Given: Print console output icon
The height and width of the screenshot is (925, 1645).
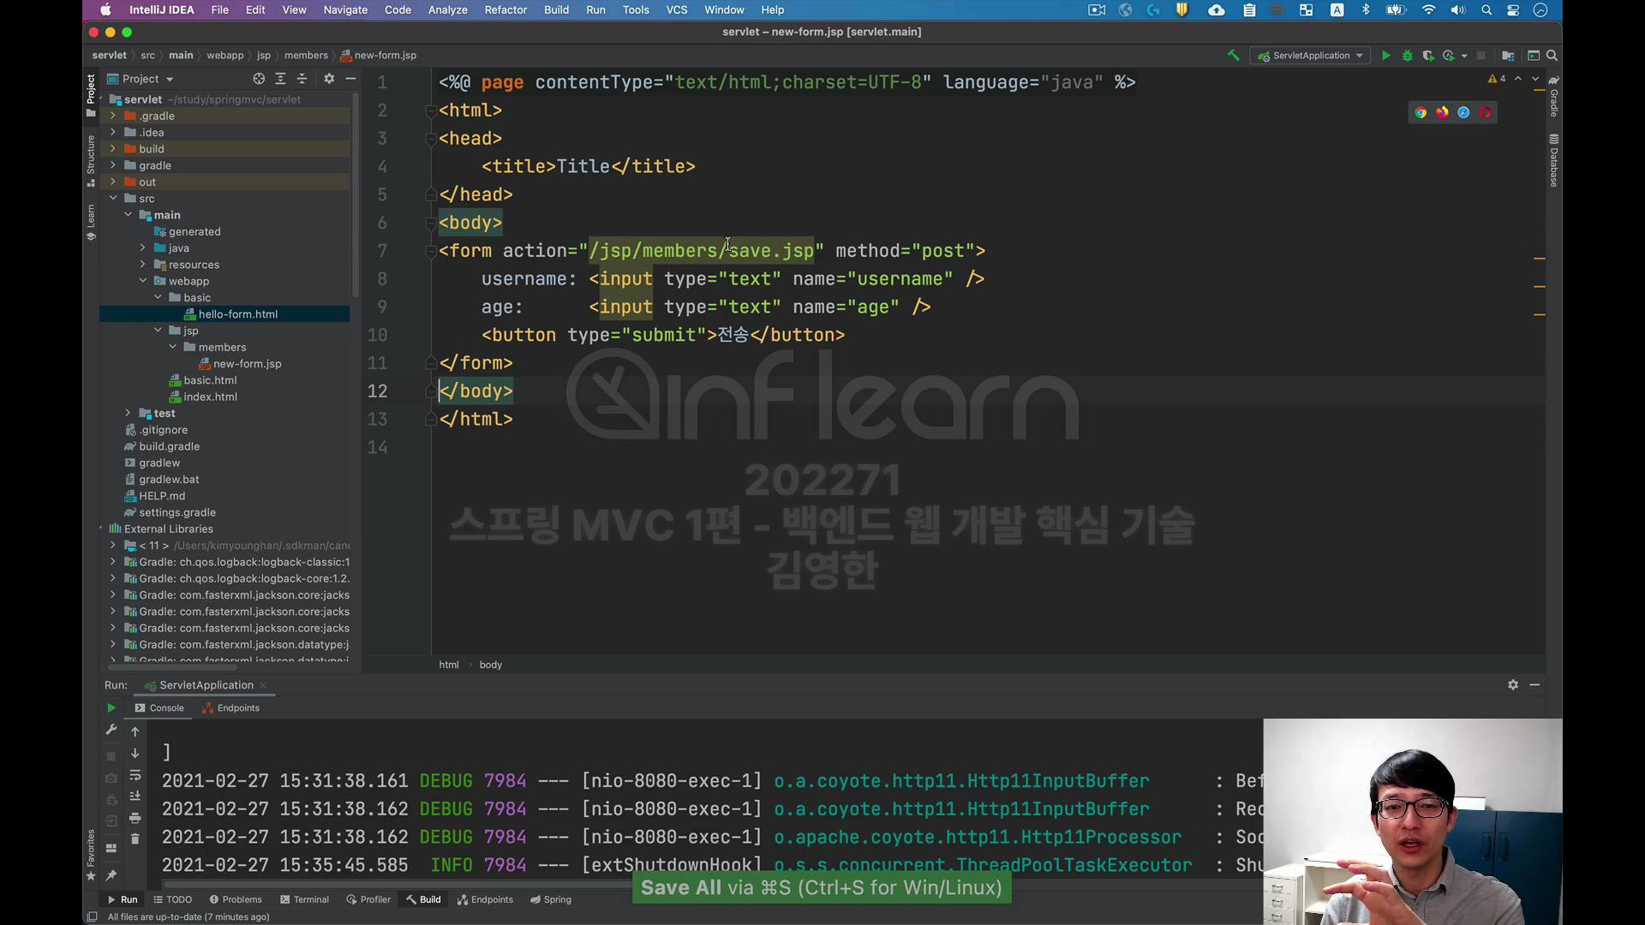Looking at the screenshot, I should coord(135,818).
